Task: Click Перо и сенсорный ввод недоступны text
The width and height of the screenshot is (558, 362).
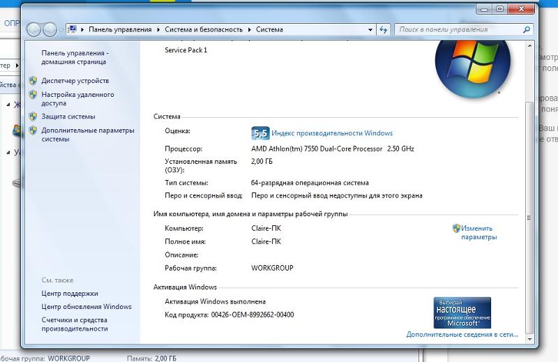Action: coord(337,196)
